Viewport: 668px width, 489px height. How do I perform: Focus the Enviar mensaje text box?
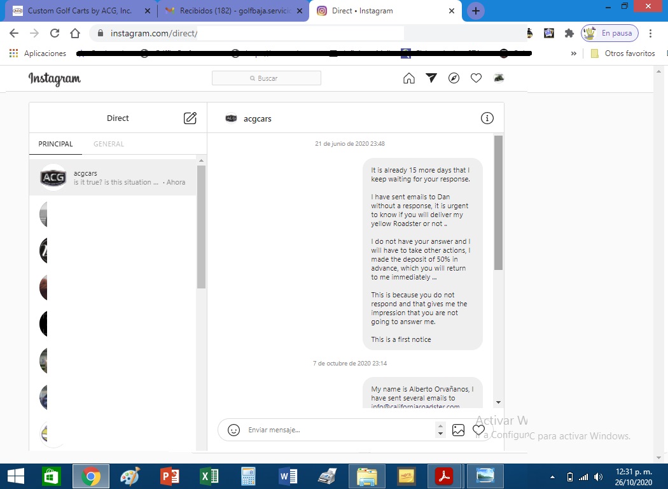tap(341, 430)
